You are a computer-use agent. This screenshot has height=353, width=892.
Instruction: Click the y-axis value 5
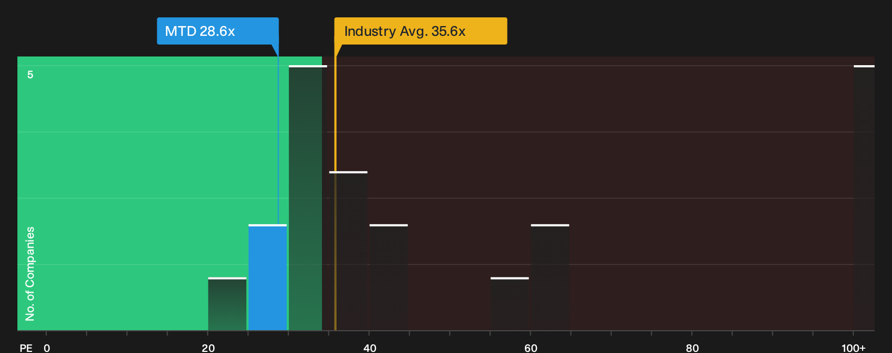(30, 74)
